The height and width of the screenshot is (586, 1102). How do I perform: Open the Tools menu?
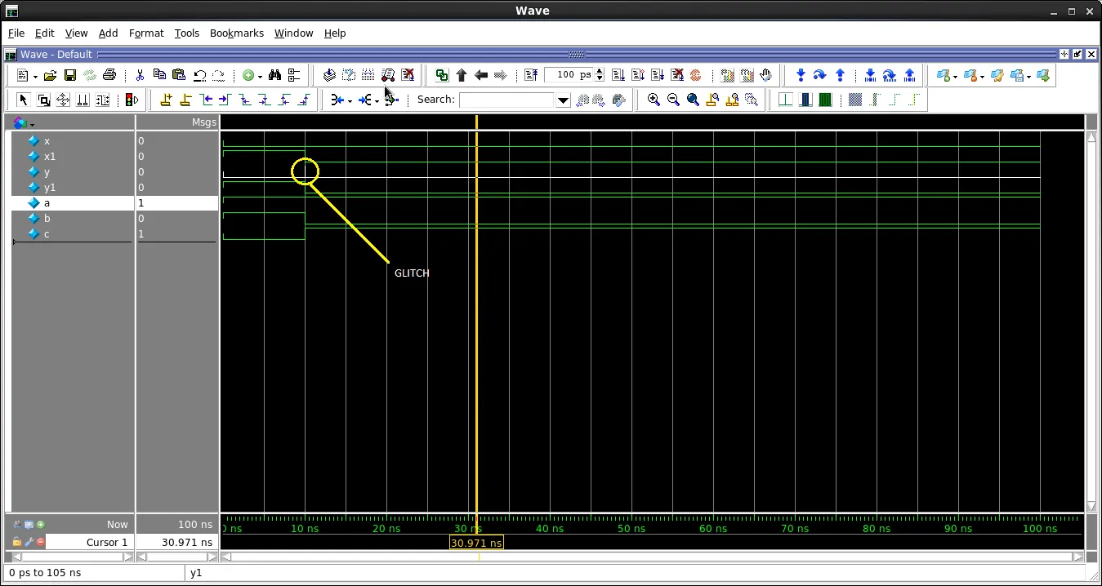(187, 33)
